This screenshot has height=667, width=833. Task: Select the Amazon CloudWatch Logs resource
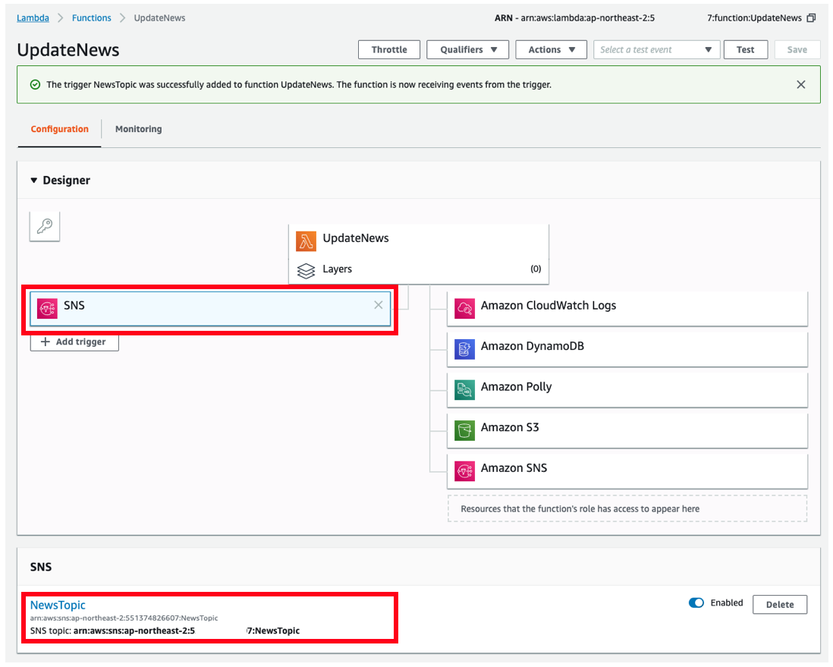click(627, 308)
